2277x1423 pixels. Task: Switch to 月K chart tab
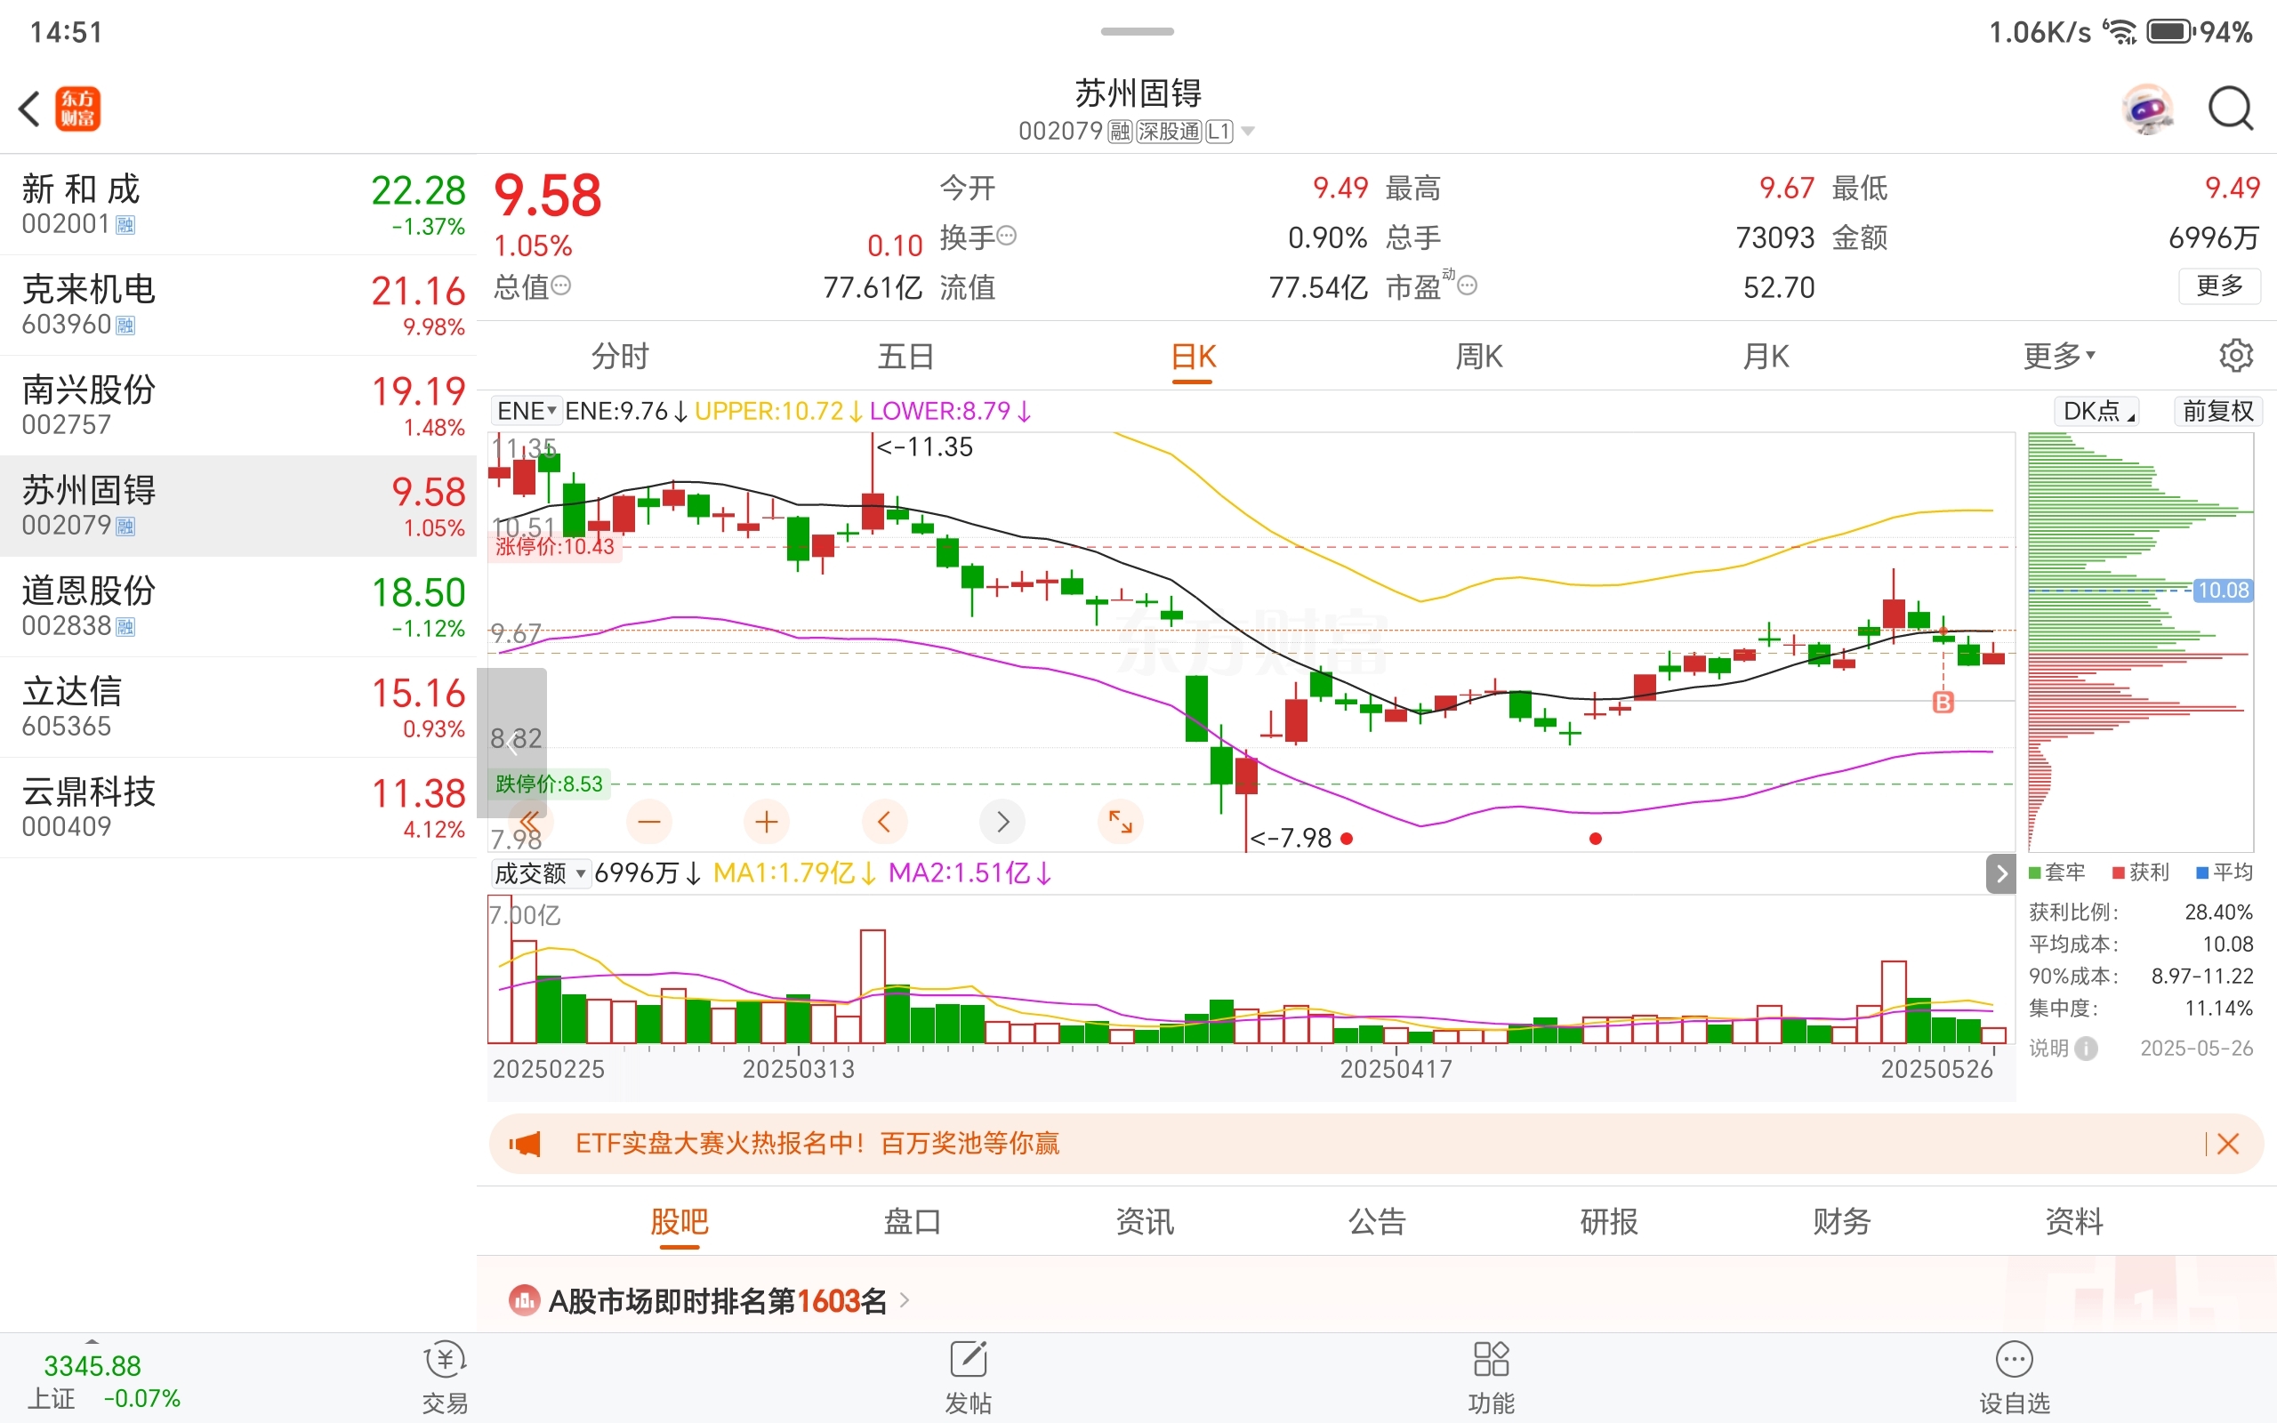[x=1766, y=357]
